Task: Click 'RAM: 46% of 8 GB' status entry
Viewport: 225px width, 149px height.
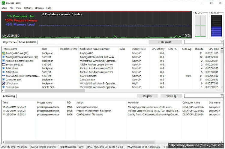Action: [105, 147]
